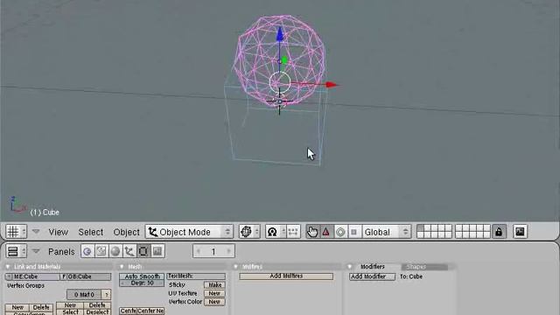Open the Object Mode dropdown
Viewport: 560px width, 315px height.
[x=189, y=232]
